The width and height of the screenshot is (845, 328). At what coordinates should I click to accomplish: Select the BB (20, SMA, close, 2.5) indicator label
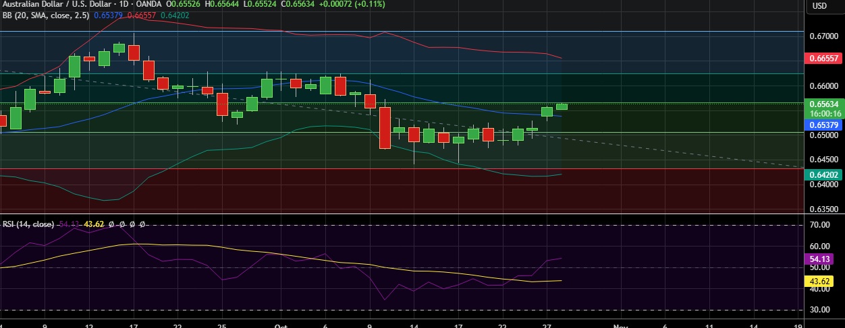click(x=46, y=14)
